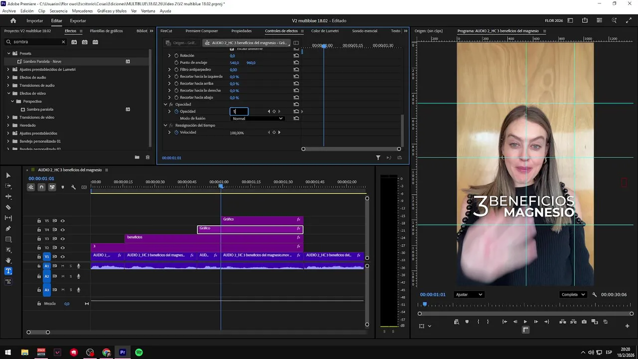The image size is (638, 359).
Task: Click the 540,0 anchor point value
Action: 234,62
